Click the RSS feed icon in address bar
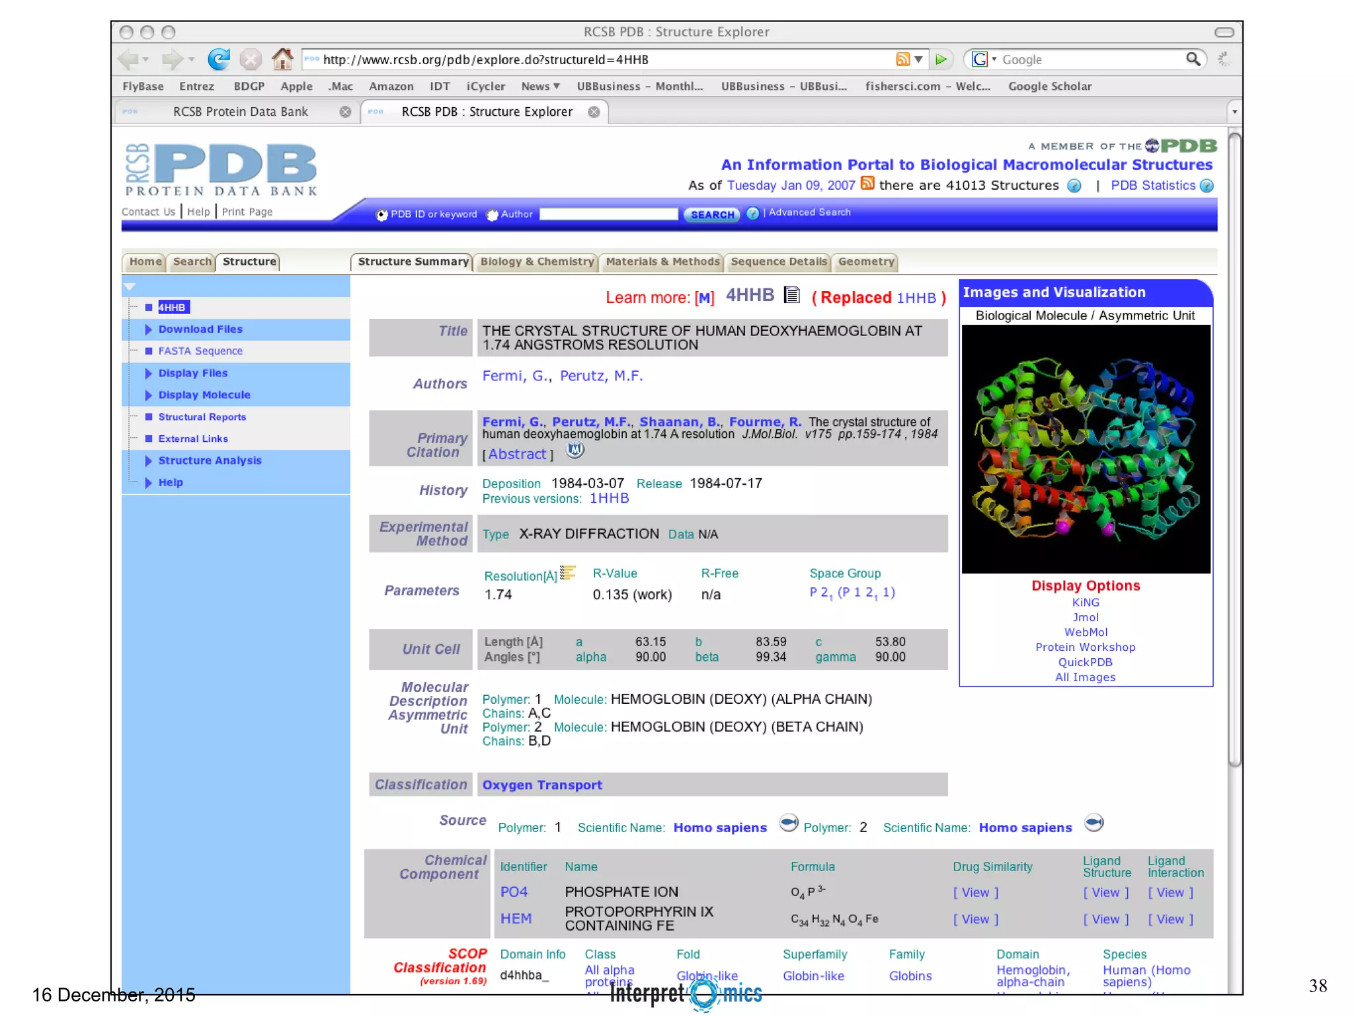The height and width of the screenshot is (1016, 1354). (x=902, y=60)
